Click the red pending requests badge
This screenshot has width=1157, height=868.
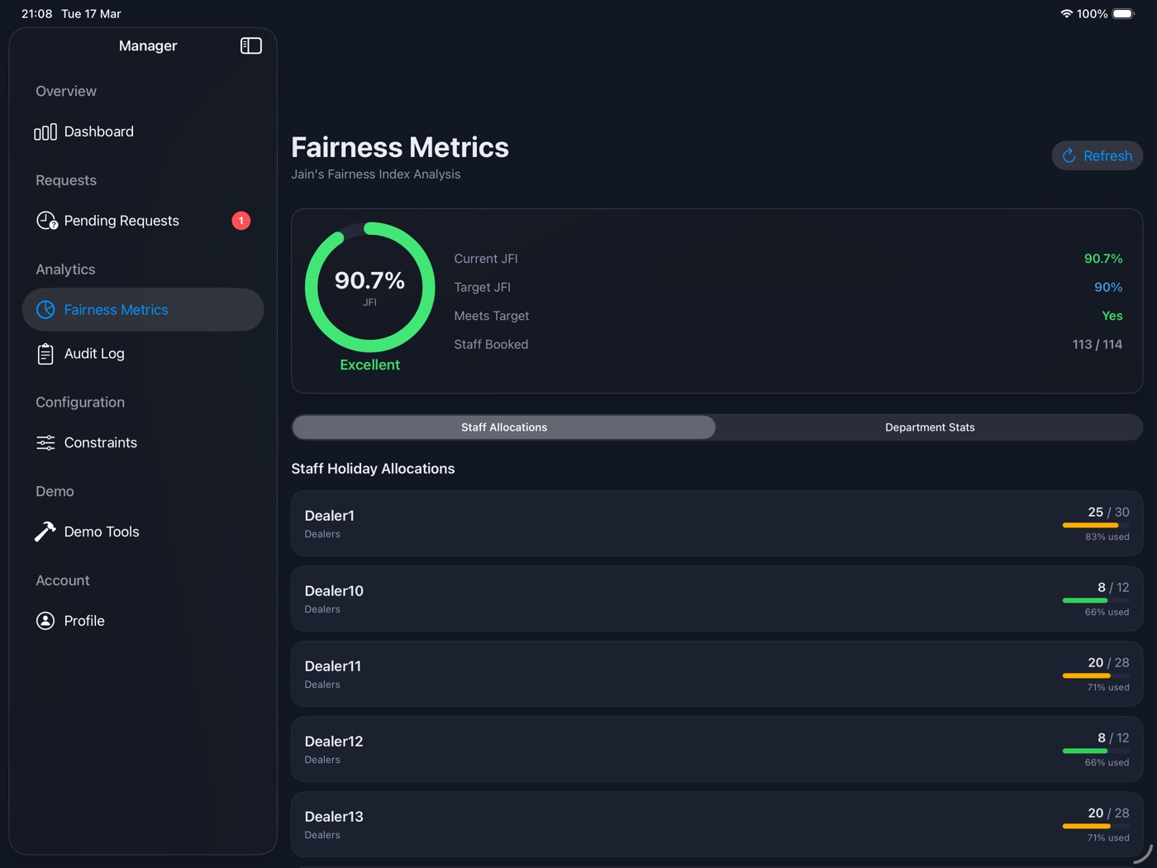click(240, 221)
